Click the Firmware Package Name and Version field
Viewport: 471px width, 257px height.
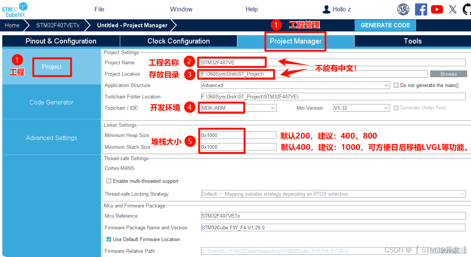(333, 227)
